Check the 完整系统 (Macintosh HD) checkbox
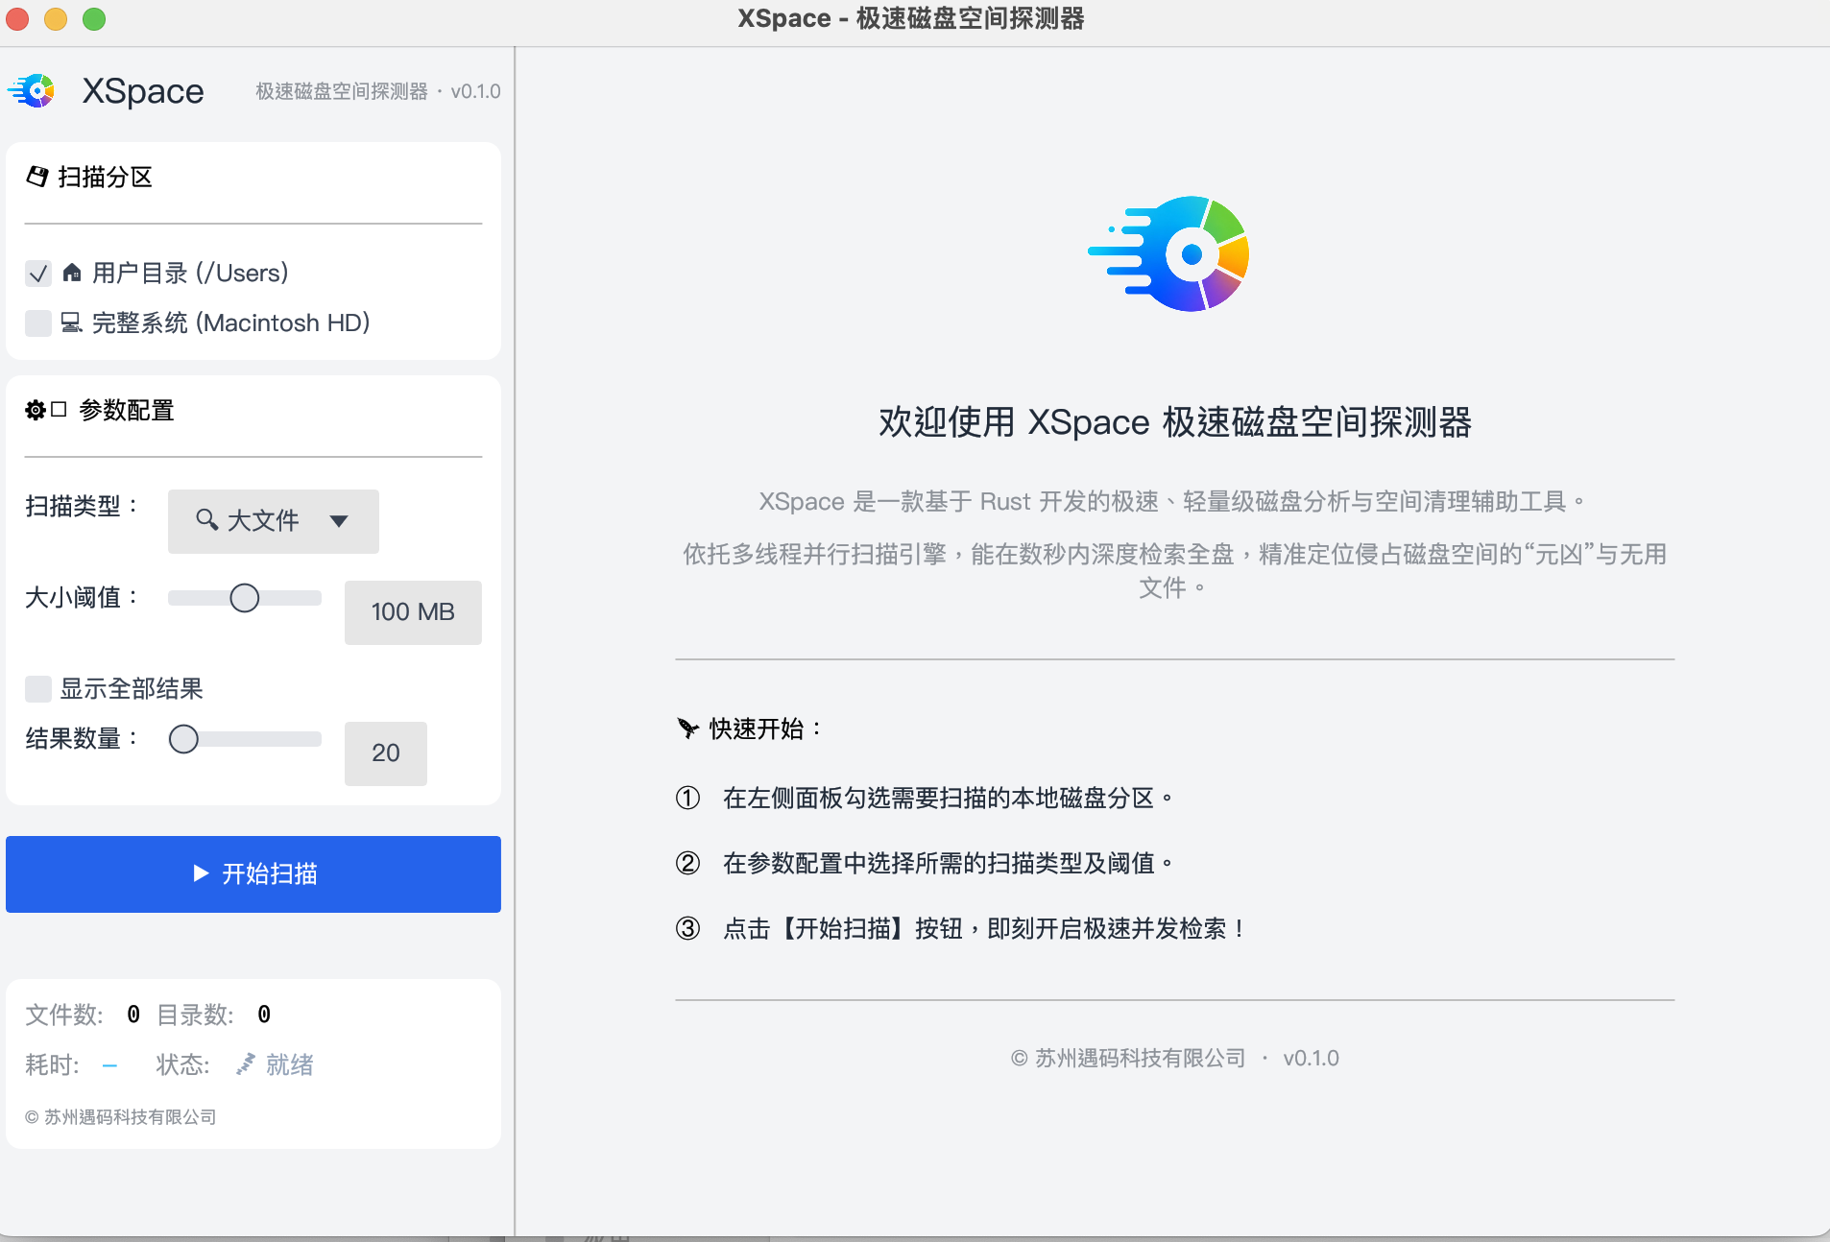 38,323
